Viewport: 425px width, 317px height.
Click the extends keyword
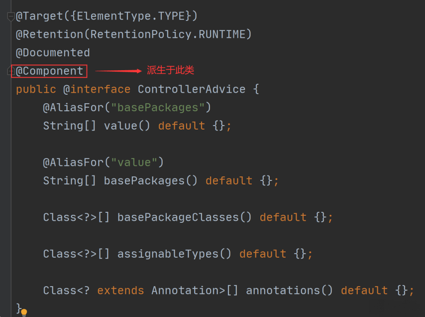click(x=120, y=291)
